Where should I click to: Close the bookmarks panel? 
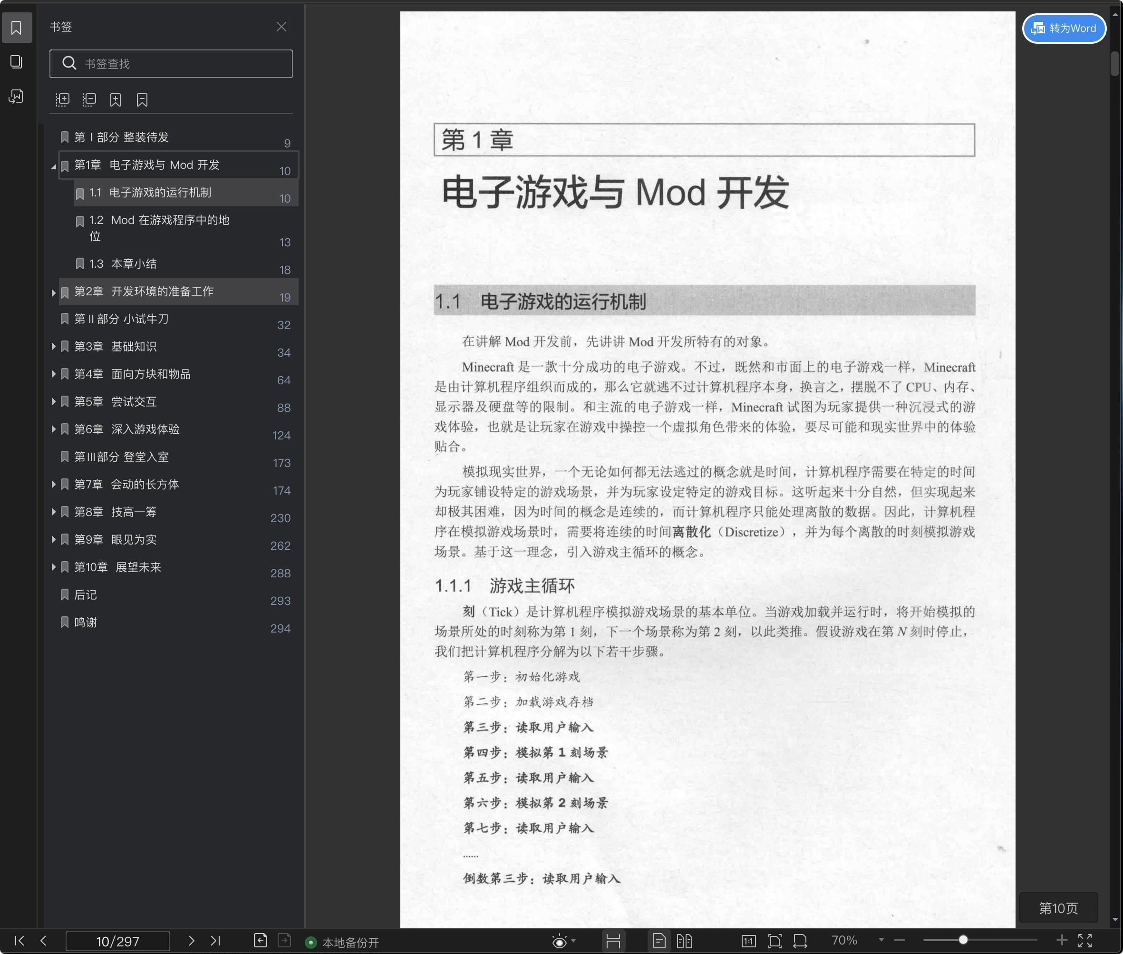(x=281, y=27)
